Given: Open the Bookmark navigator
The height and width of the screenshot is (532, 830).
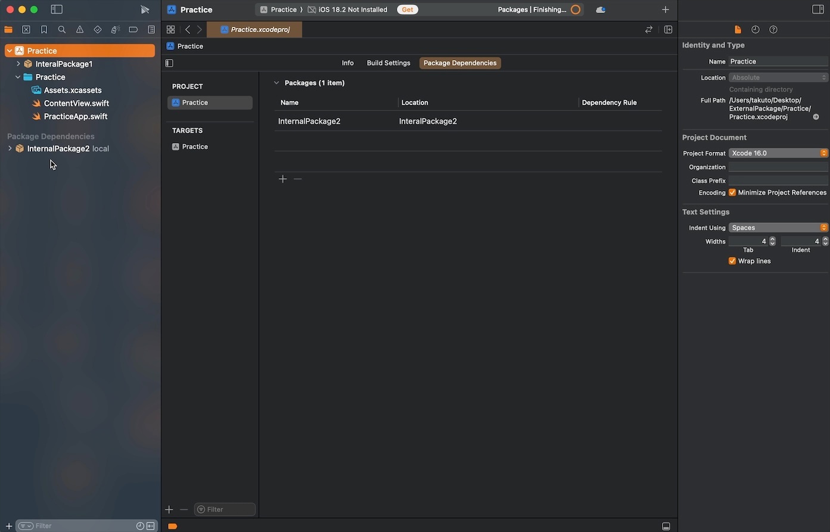Looking at the screenshot, I should click(44, 29).
